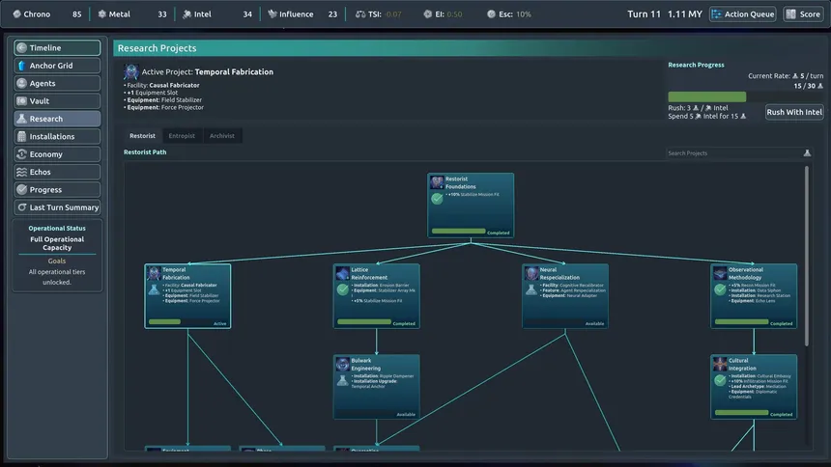The width and height of the screenshot is (831, 467).
Task: Click the Echos waves icon
Action: (21, 172)
